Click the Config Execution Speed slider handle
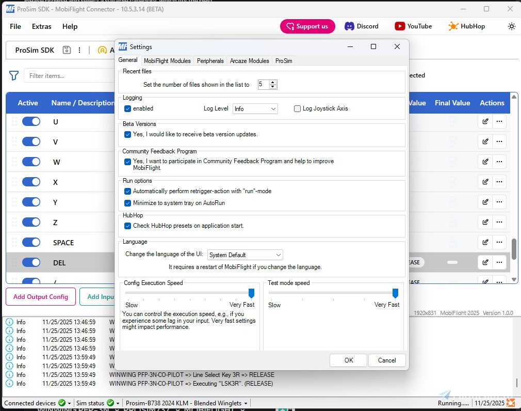 click(251, 293)
